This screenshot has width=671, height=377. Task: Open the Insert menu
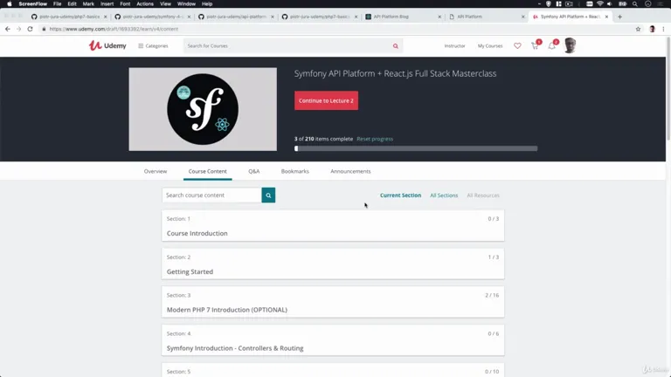[107, 3]
